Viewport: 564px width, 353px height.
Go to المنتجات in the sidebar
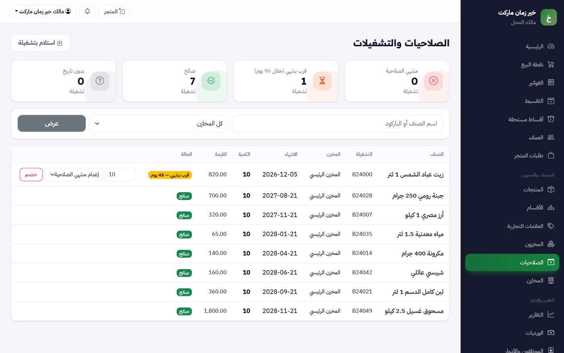coord(512,190)
